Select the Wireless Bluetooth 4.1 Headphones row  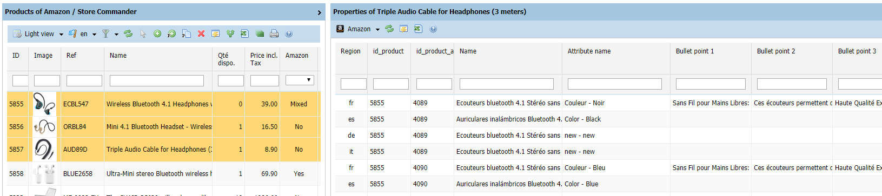click(164, 104)
